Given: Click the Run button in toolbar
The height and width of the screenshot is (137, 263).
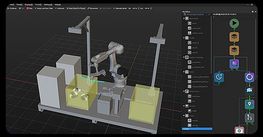Looking at the screenshot, I should click(x=22, y=8).
